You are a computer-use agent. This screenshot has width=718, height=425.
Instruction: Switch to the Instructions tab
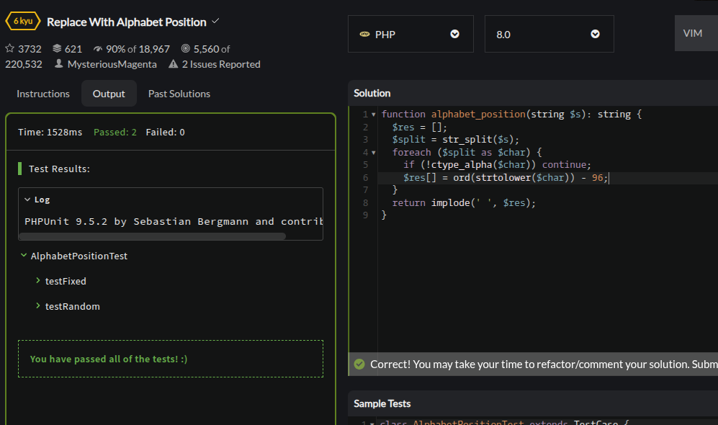pos(43,94)
